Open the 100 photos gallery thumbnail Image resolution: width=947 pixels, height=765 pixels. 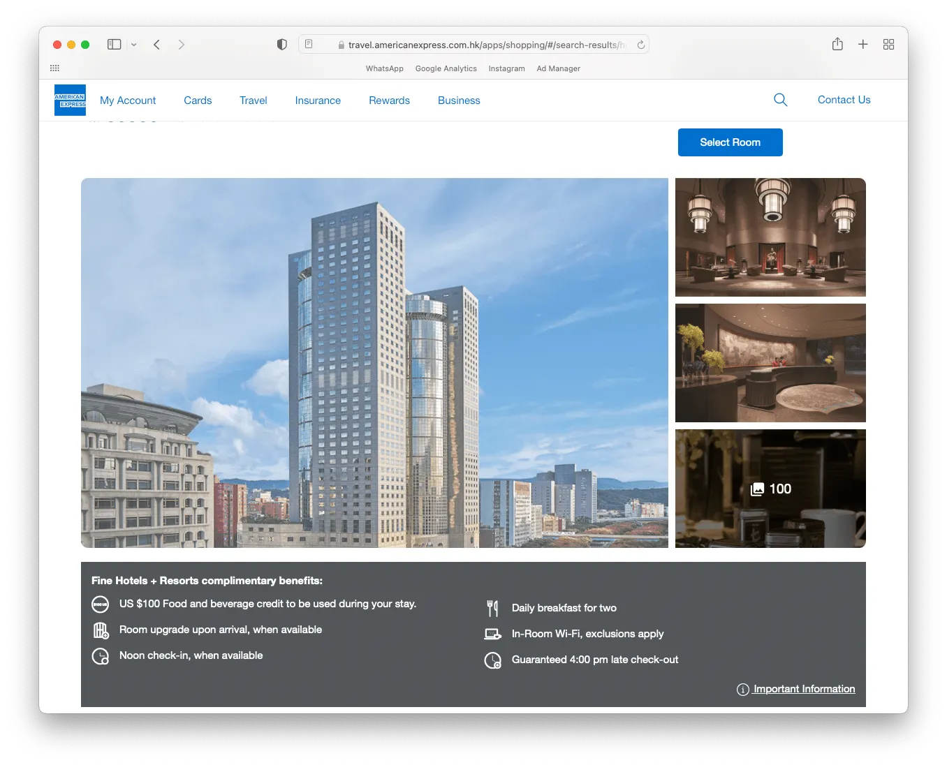(x=770, y=489)
